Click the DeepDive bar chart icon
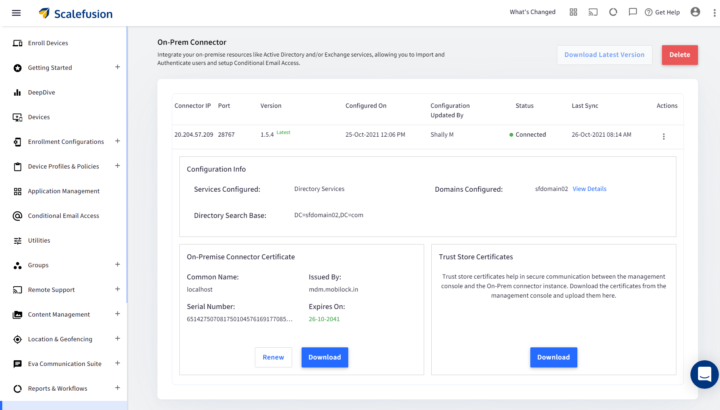The height and width of the screenshot is (410, 720). coord(17,92)
